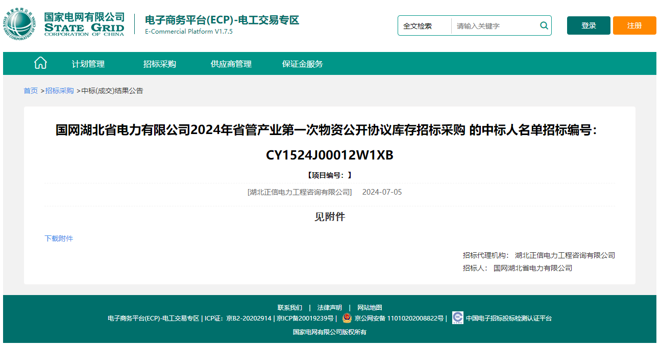Image resolution: width=661 pixels, height=346 pixels.
Task: Open 联系我们 footer link
Action: point(290,308)
